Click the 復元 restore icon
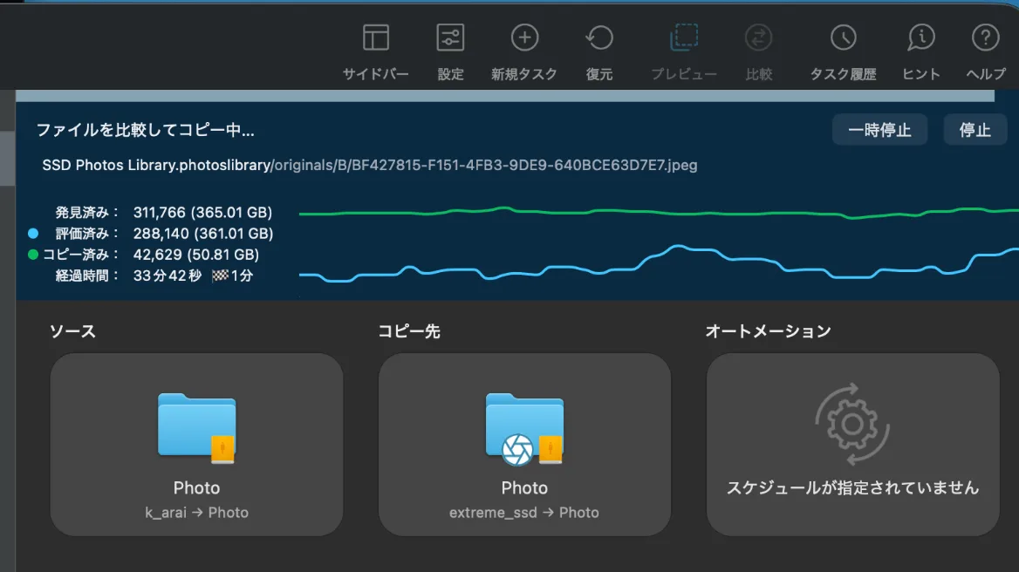This screenshot has width=1019, height=572. click(598, 37)
